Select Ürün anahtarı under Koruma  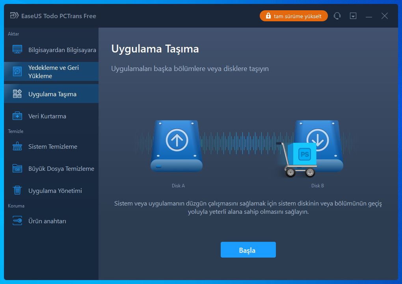[51, 221]
